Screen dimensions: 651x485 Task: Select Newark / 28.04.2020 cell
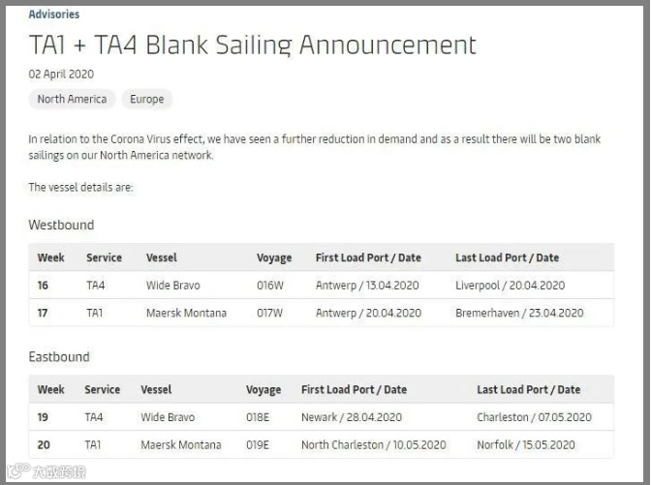[x=352, y=417]
